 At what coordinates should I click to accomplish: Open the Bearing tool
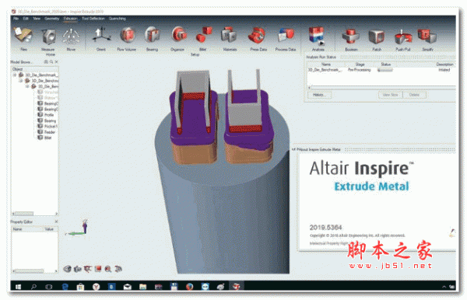point(153,35)
